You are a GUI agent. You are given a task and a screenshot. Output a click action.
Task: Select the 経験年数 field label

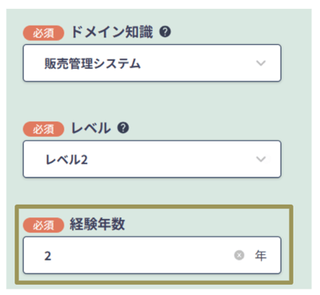(x=98, y=224)
